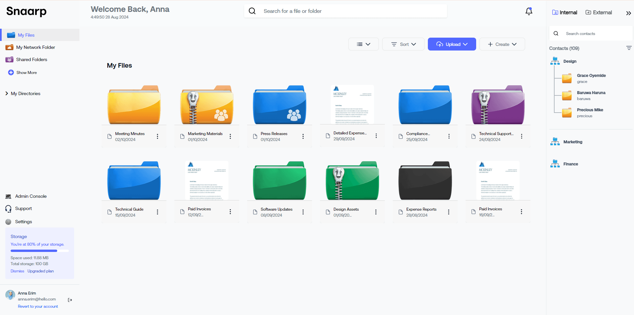
Task: Open more options for Marketing Materials
Action: click(x=230, y=136)
